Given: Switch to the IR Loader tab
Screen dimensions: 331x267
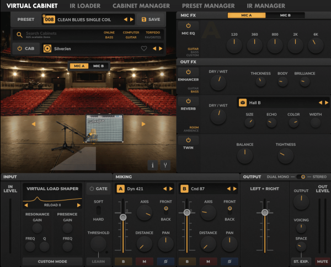Looking at the screenshot, I should coord(85,6).
